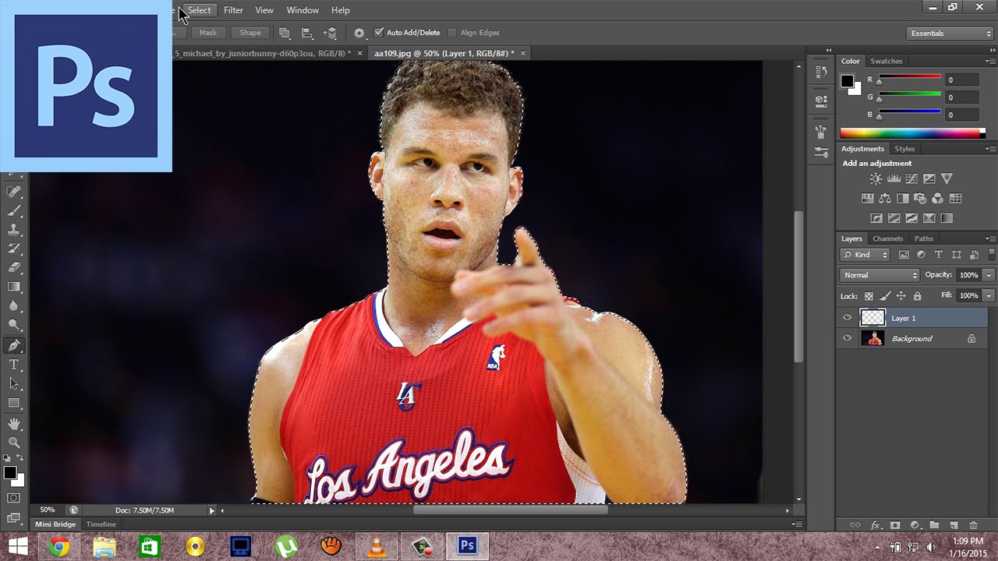
Task: Activate the Hand tool
Action: [x=14, y=423]
